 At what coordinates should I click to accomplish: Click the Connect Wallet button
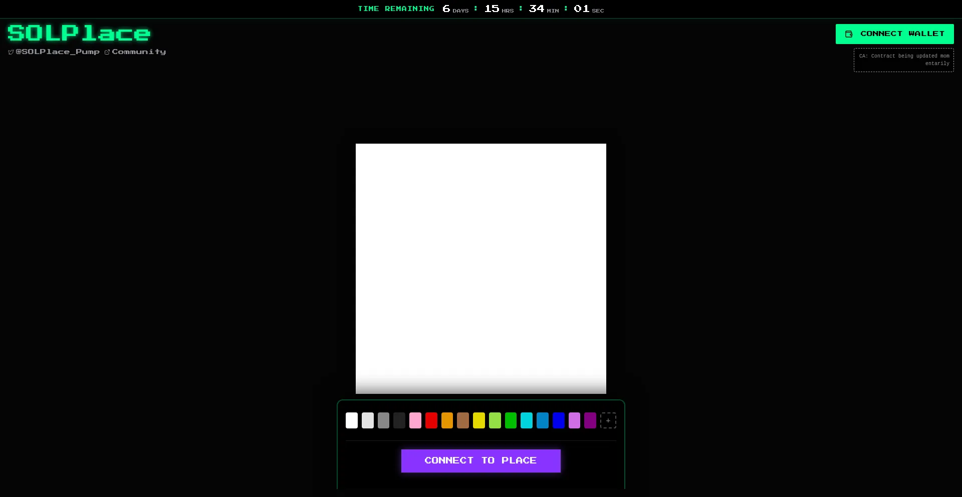(x=894, y=34)
